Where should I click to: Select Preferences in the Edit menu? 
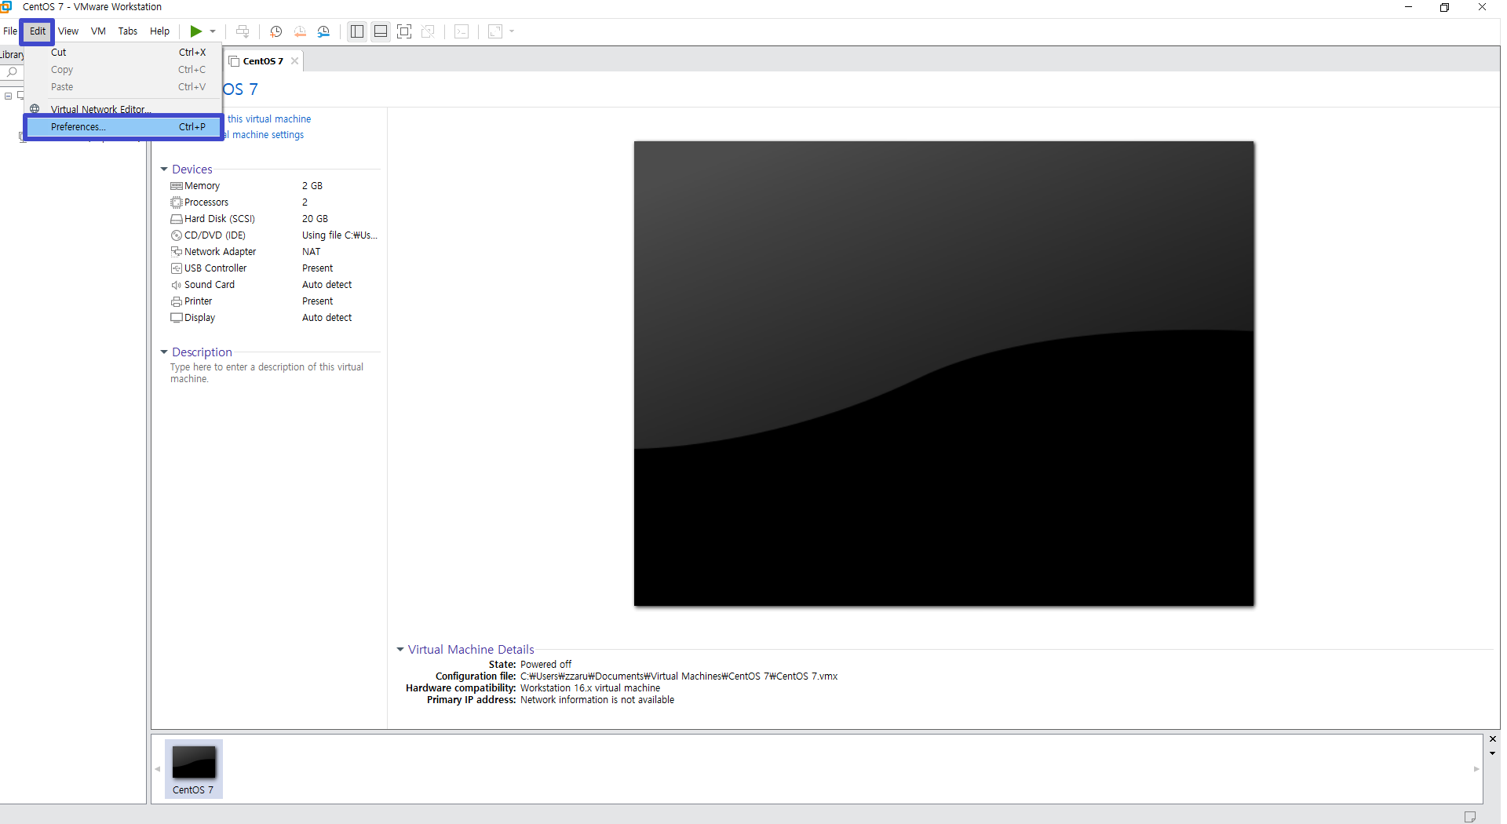pos(125,127)
